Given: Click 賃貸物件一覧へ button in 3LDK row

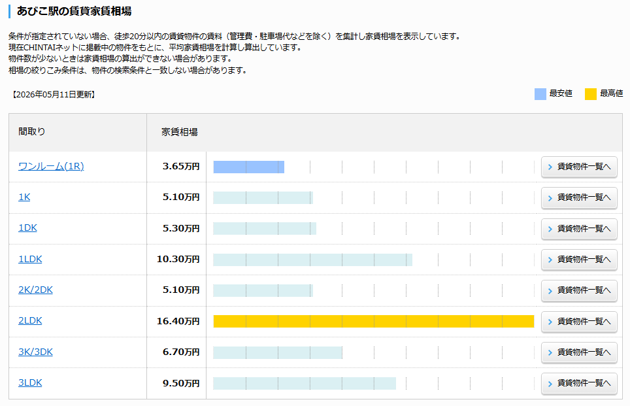Looking at the screenshot, I should pos(579,383).
